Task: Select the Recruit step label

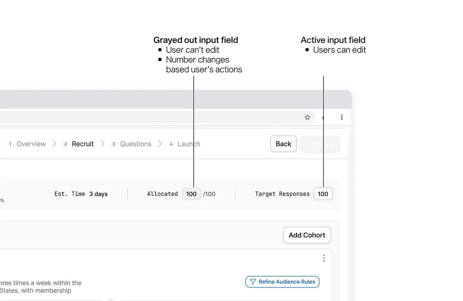Action: tap(83, 144)
